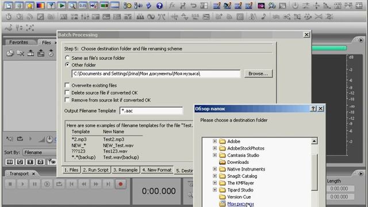
Task: Click the 0:00.000 time display
Action: (159, 191)
